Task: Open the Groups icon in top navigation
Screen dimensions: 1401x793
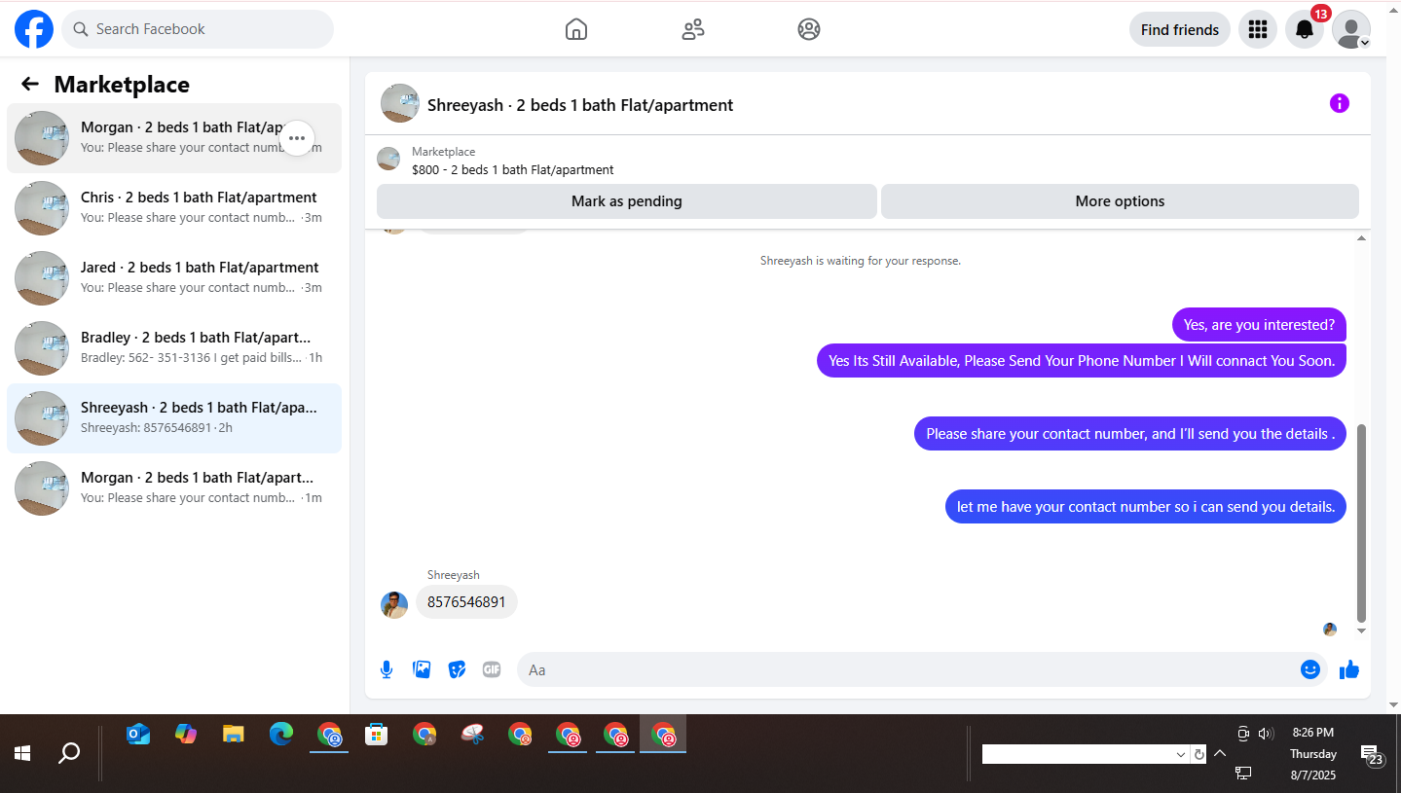Action: 809,29
